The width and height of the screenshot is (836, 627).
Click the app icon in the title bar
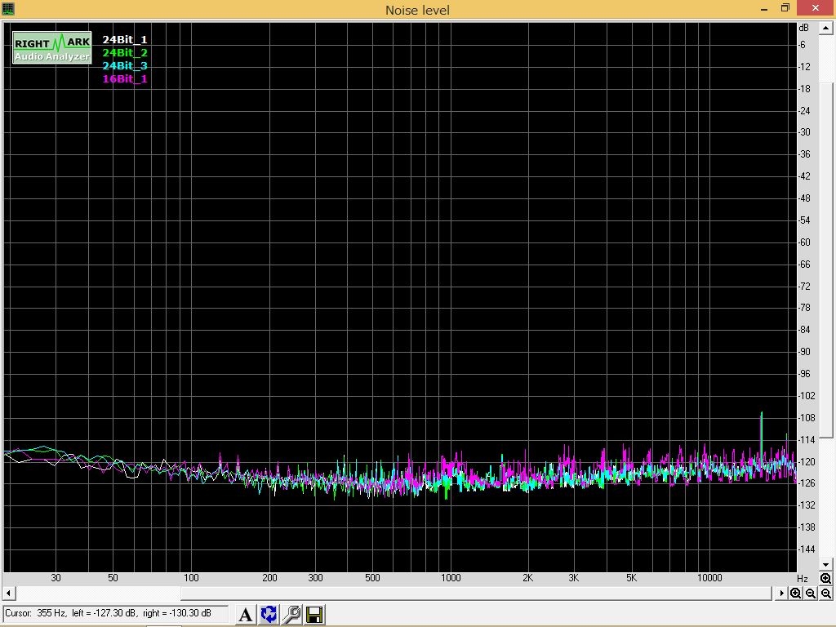[8, 9]
